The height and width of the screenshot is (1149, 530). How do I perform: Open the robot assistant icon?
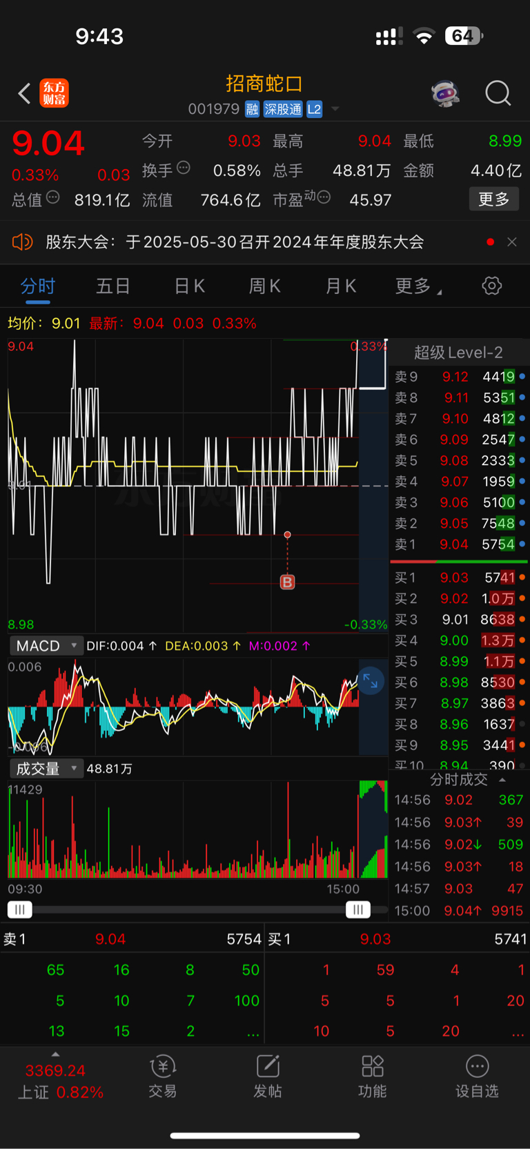click(x=446, y=93)
